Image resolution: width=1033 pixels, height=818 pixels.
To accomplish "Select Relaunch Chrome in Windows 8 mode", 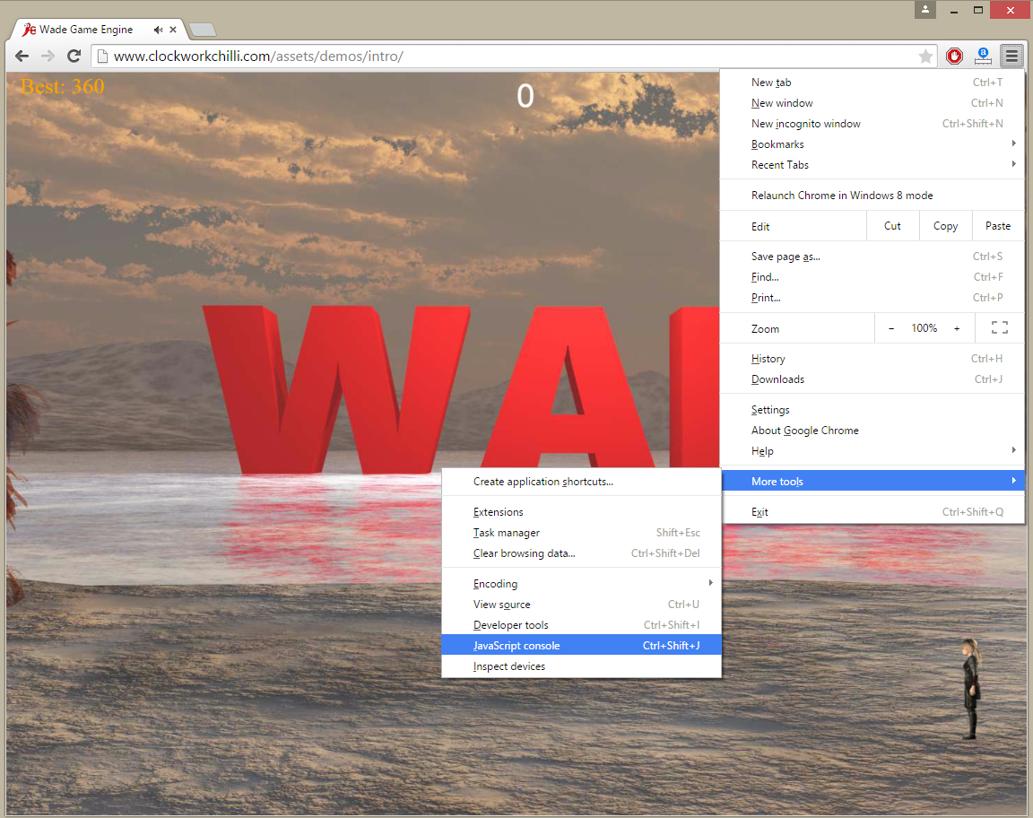I will [x=872, y=196].
